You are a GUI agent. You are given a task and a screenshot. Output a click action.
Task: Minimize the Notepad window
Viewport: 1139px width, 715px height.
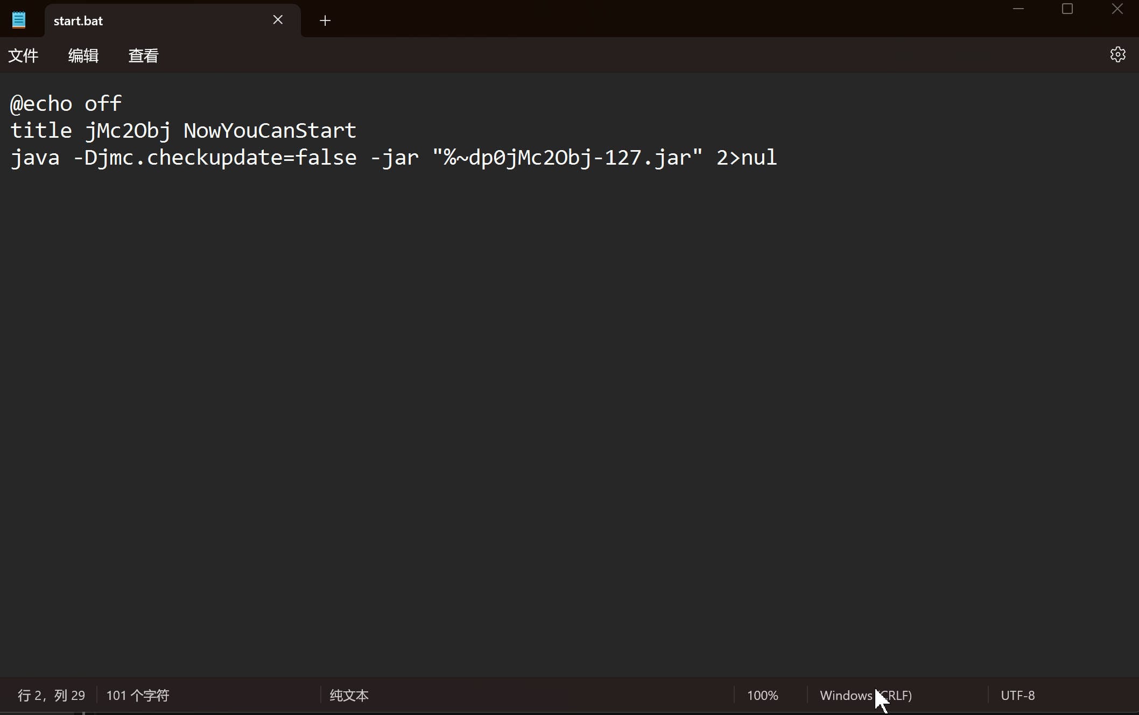1018,9
